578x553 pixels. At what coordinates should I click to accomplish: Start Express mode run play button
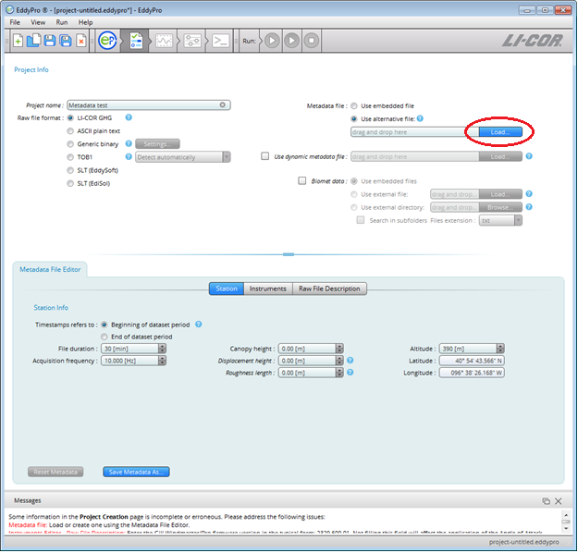pyautogui.click(x=272, y=40)
